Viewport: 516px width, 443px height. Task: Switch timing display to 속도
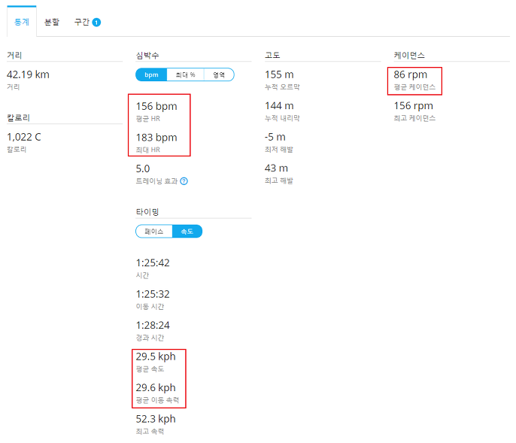point(187,232)
